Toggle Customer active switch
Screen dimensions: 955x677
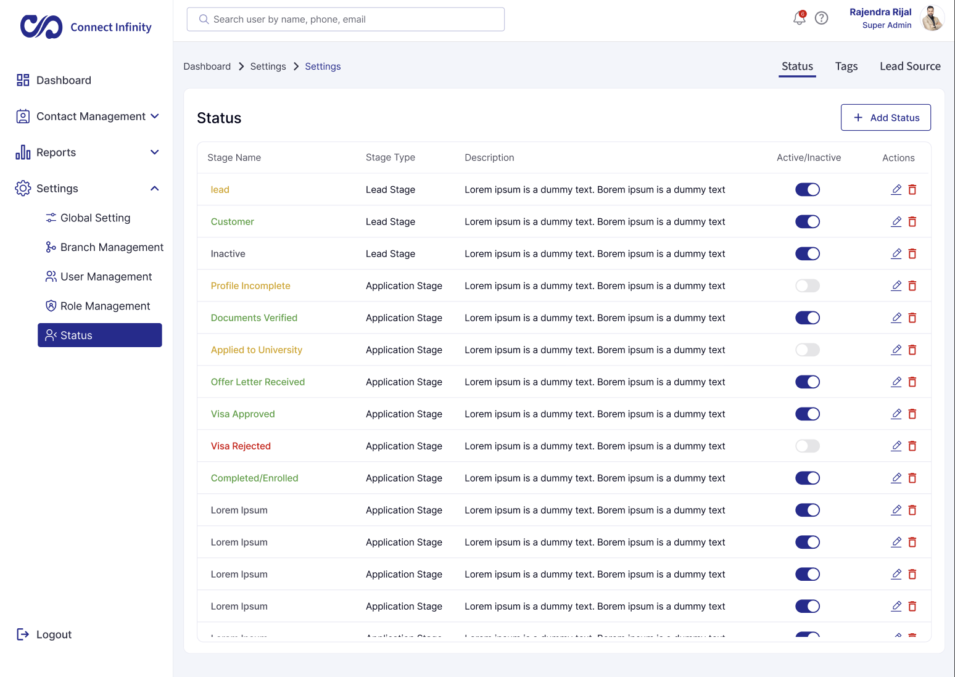[808, 221]
